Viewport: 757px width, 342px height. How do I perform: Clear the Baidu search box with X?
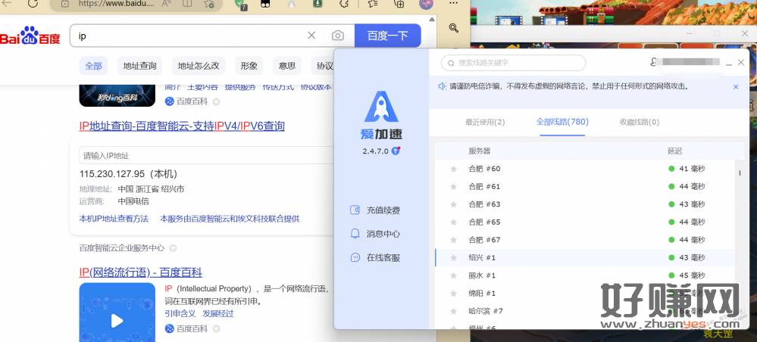point(311,36)
